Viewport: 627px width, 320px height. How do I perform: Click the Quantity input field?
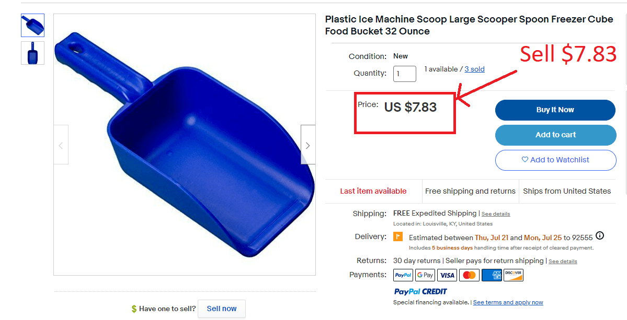(404, 74)
